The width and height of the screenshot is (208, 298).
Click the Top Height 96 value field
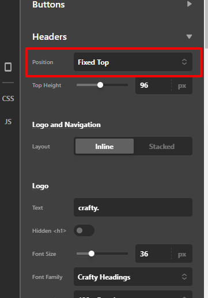pyautogui.click(x=153, y=85)
